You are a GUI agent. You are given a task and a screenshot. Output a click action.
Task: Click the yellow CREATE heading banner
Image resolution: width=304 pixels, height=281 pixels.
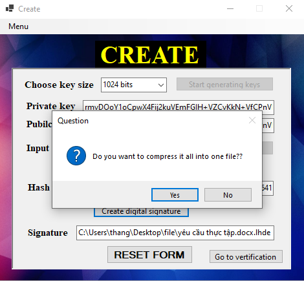[151, 54]
